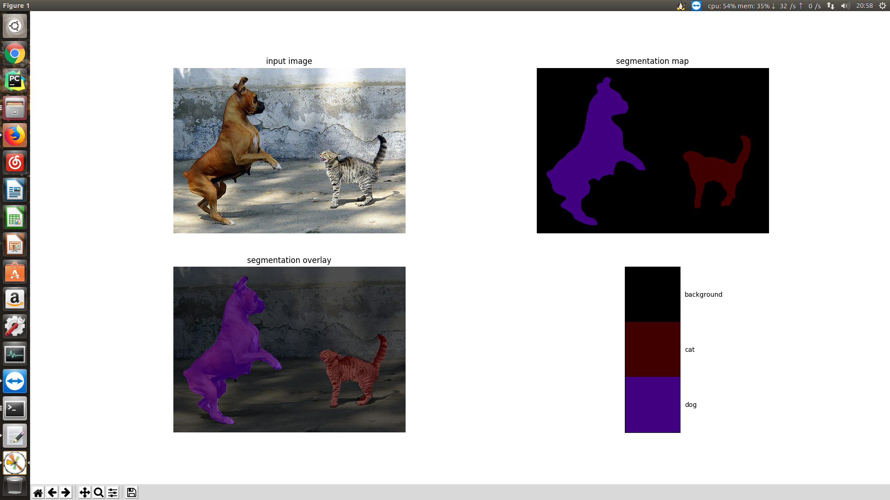Viewport: 890px width, 500px height.
Task: Reset the view with the Home icon
Action: [38, 492]
